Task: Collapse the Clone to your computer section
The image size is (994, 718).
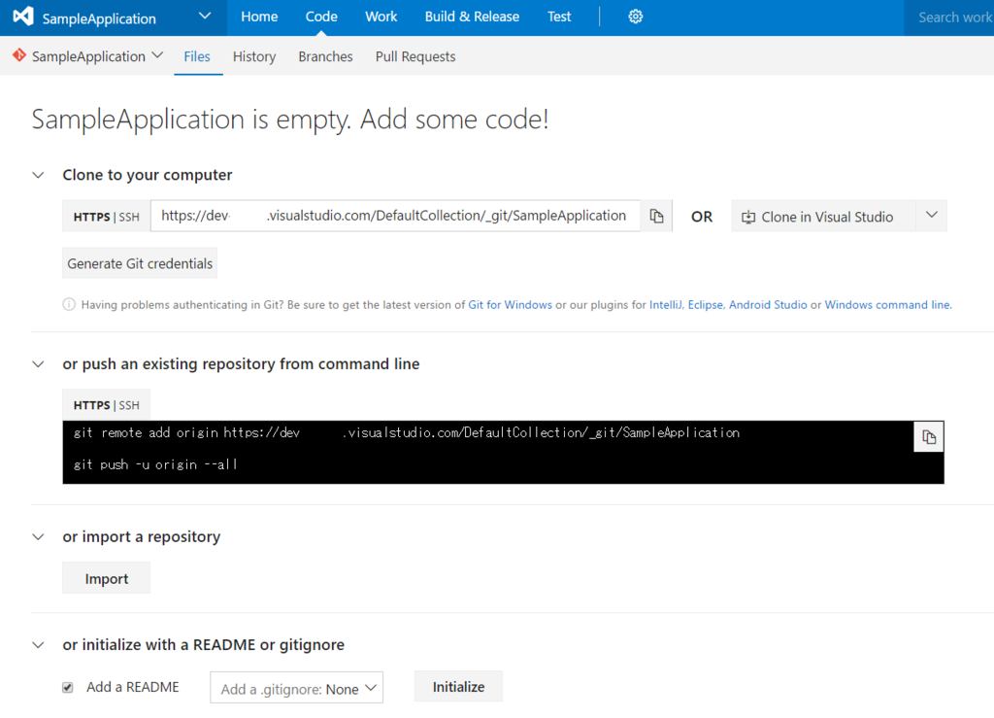Action: (39, 175)
